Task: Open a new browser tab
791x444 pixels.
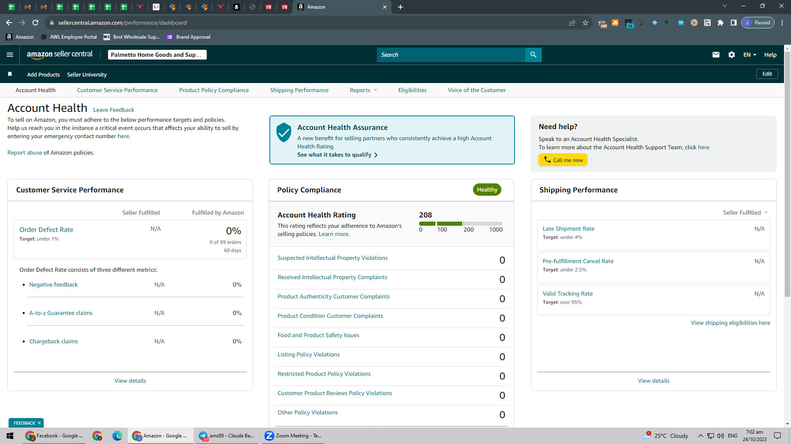Action: tap(400, 7)
